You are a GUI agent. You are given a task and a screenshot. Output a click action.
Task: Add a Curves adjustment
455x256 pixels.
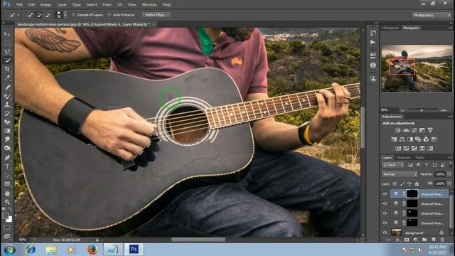click(414, 130)
